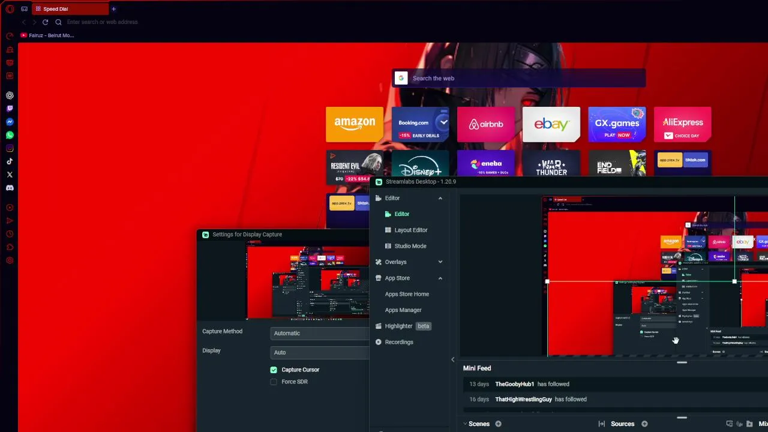This screenshot has height=432, width=768.
Task: Open the Scenes collection dropdown chevron
Action: point(465,424)
